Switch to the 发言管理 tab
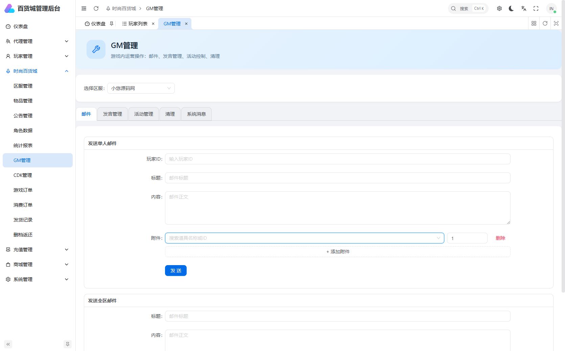 [x=113, y=114]
